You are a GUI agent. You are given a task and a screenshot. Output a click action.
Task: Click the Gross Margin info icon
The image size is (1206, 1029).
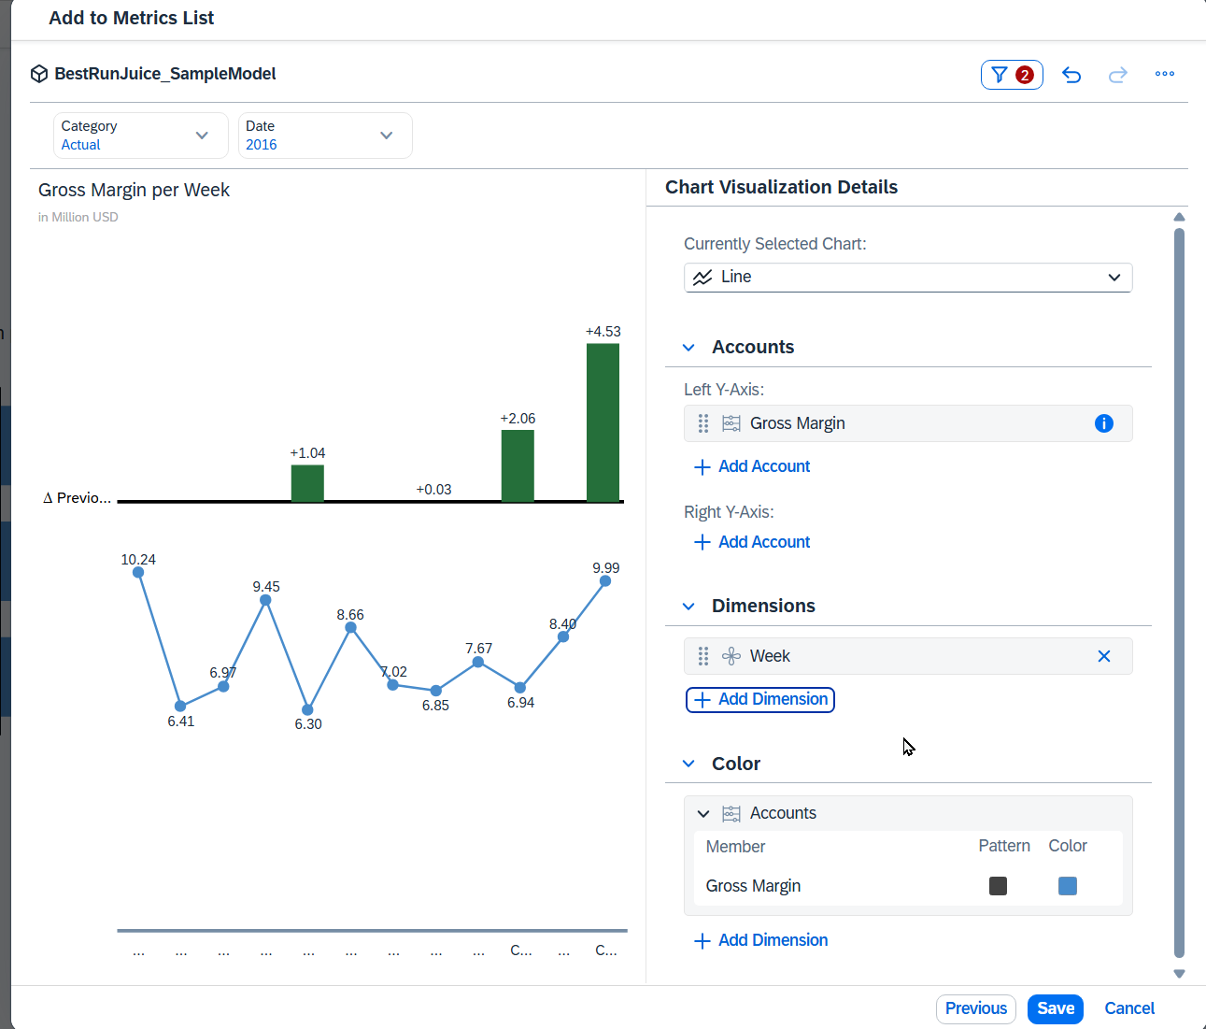1103,423
